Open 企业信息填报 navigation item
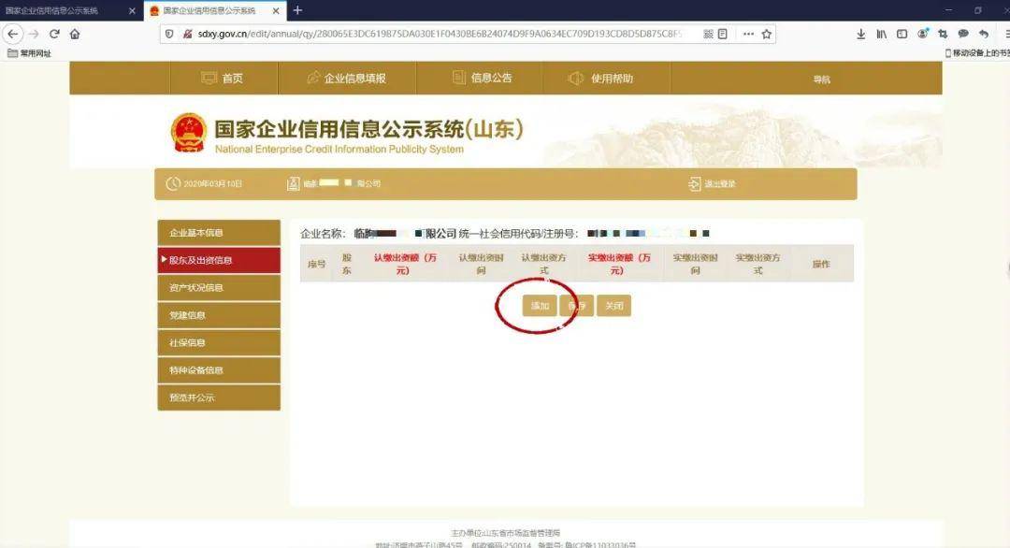 (x=347, y=79)
